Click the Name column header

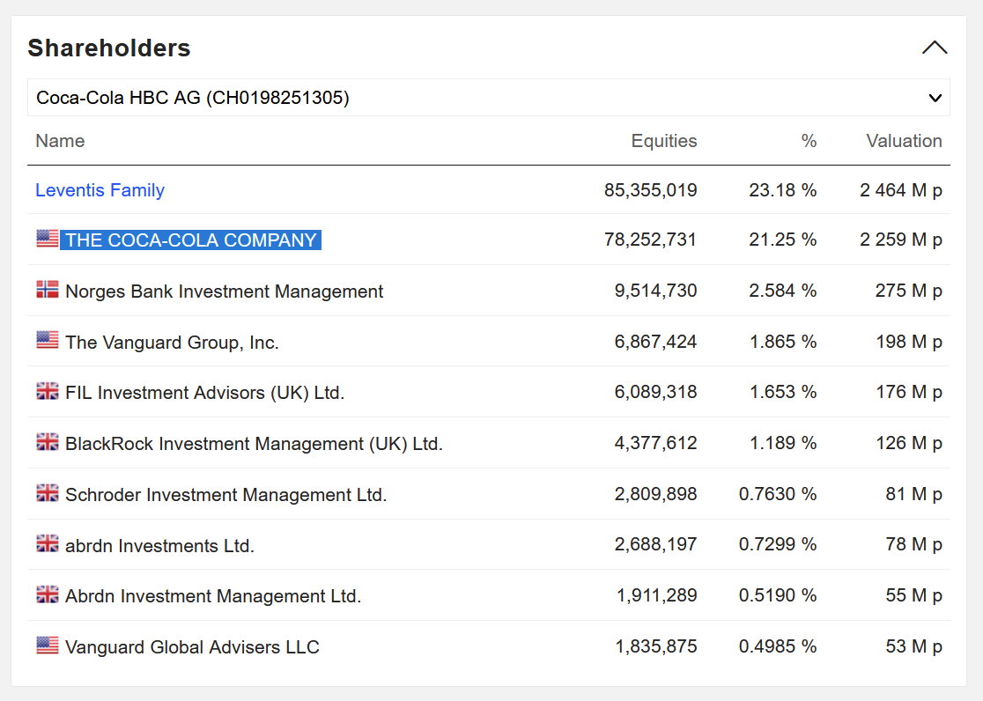(x=60, y=141)
